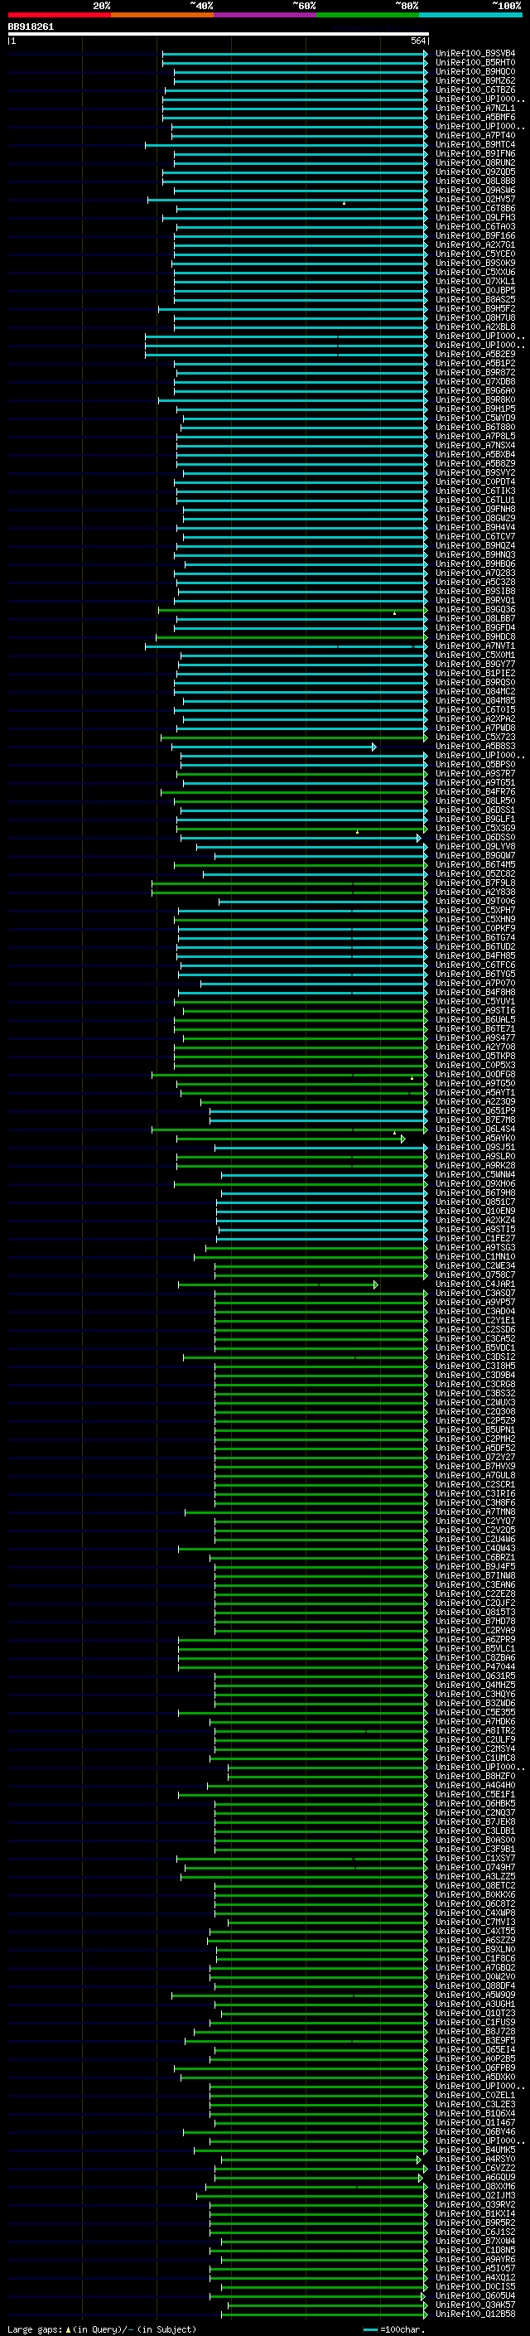
Task: Select label UniRef100_Q2HV57
Action: click(x=475, y=200)
